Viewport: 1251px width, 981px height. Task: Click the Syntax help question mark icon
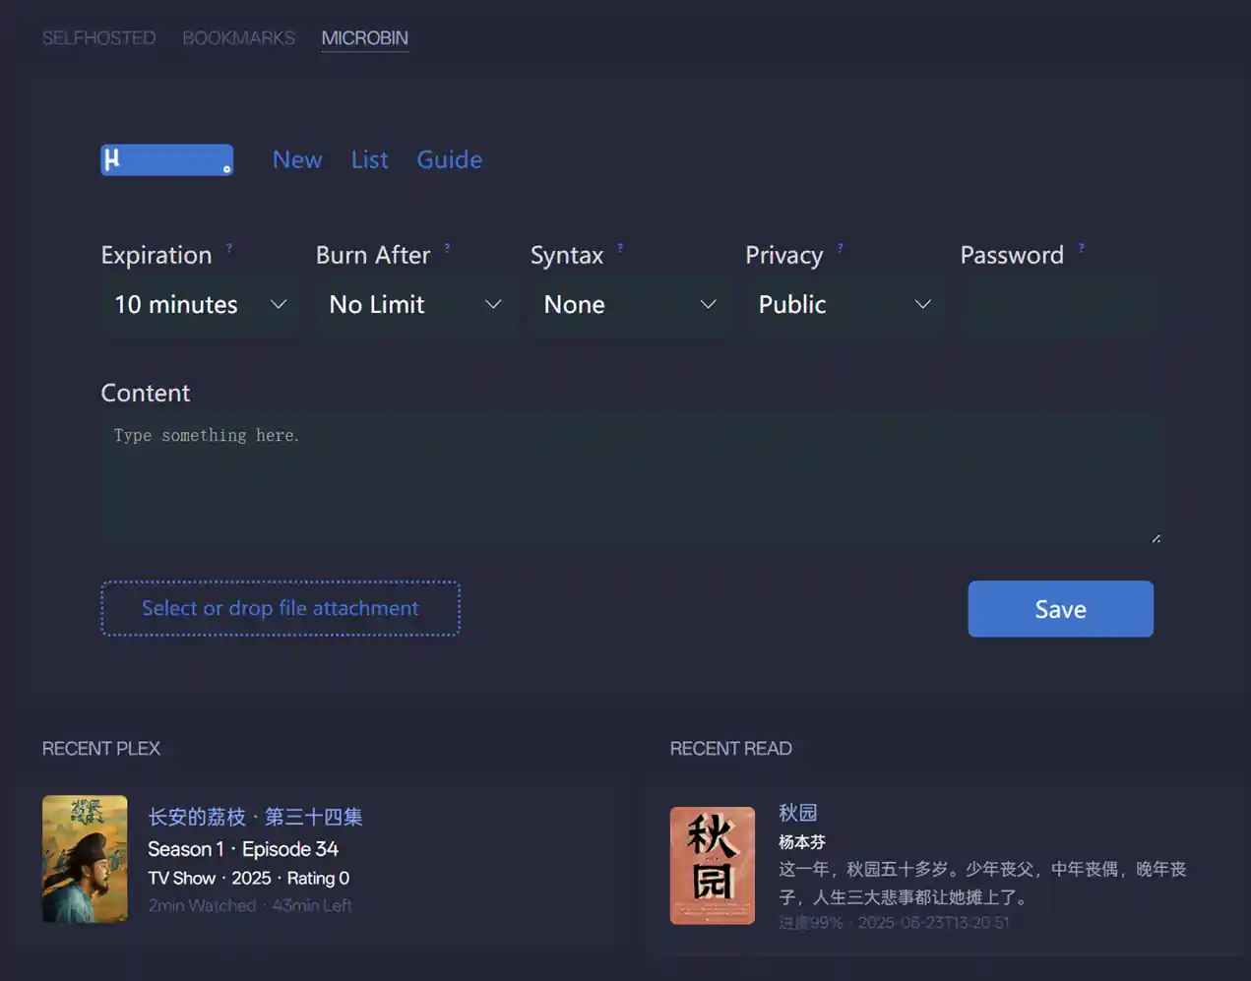tap(620, 248)
